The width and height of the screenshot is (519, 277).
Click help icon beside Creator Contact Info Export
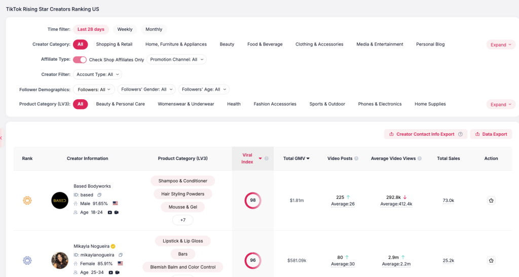pos(460,134)
